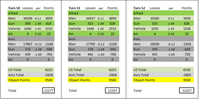Click the yellow Object Points cell in Turn 50

coord(31,80)
